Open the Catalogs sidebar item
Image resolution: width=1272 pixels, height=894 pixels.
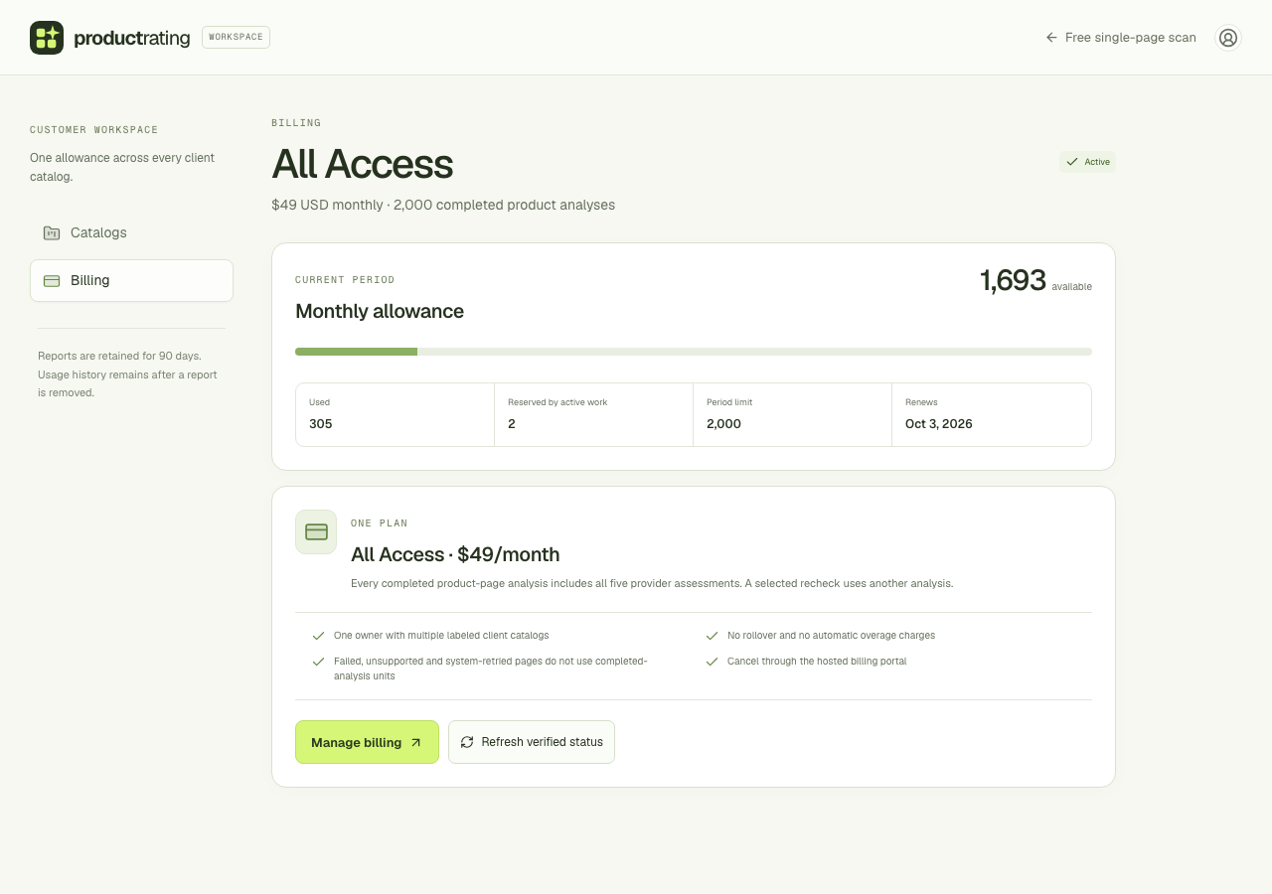131,232
